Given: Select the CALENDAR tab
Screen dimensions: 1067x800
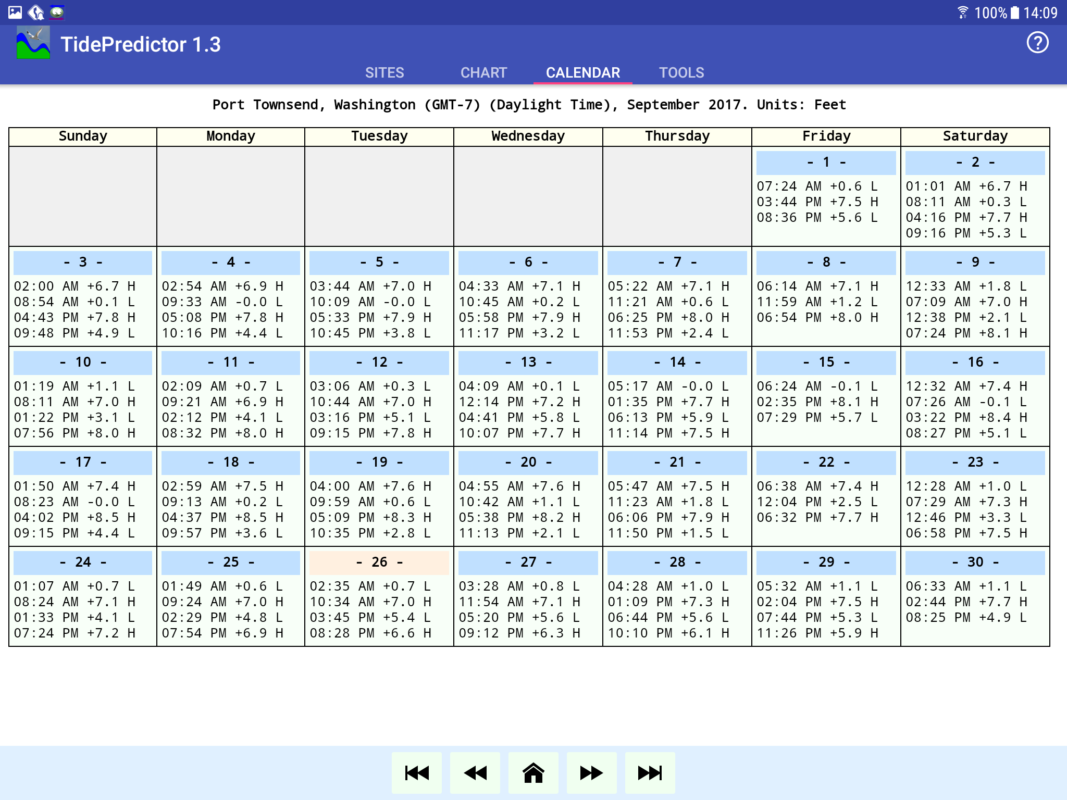Looking at the screenshot, I should (583, 72).
